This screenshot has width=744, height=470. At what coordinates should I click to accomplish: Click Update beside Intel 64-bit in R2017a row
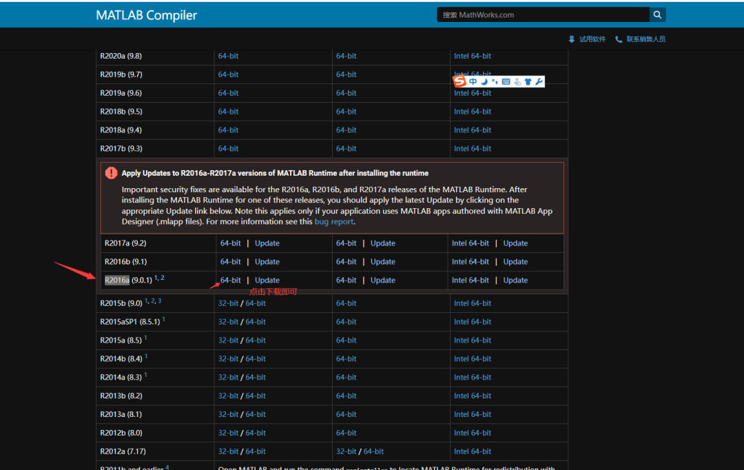[515, 243]
